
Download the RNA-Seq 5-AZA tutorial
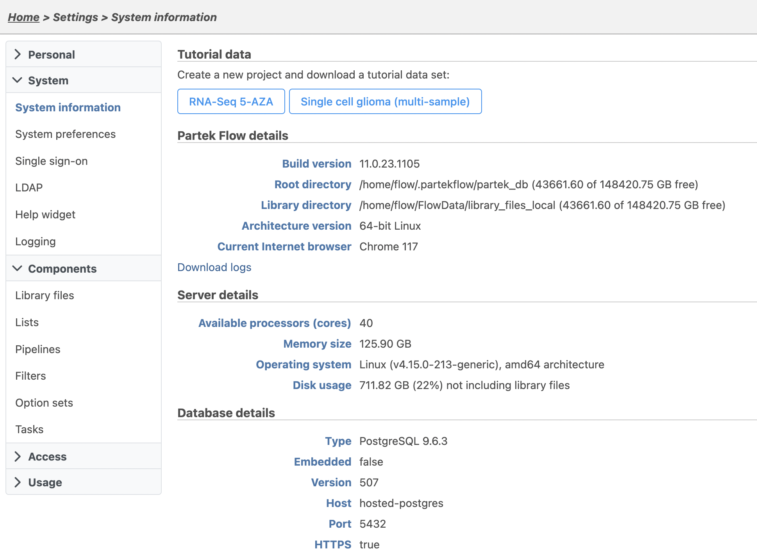pos(231,102)
